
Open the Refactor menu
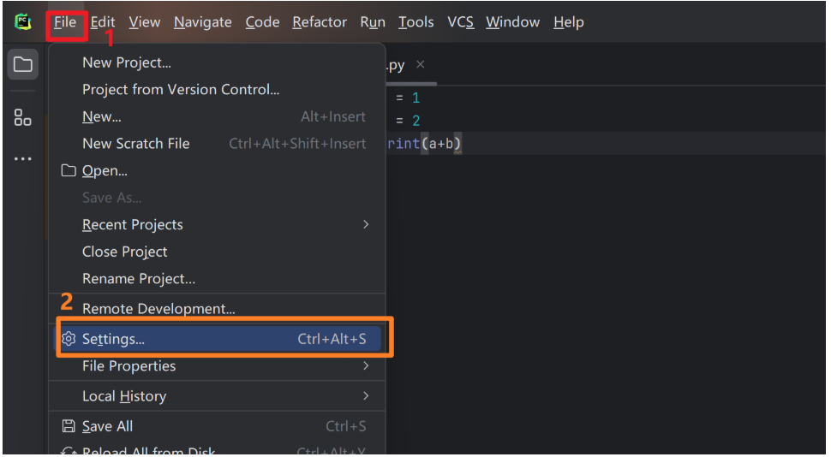(320, 22)
